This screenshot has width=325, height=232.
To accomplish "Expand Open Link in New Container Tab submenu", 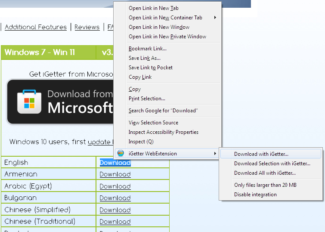I will pyautogui.click(x=215, y=18).
